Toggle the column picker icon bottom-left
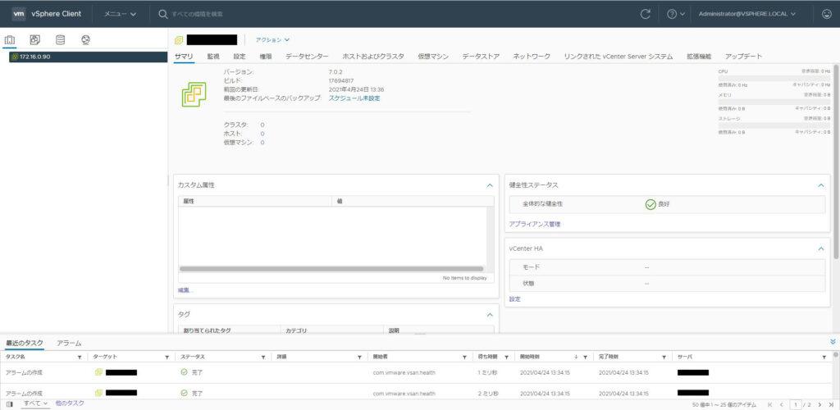The width and height of the screenshot is (840, 410). pos(9,404)
